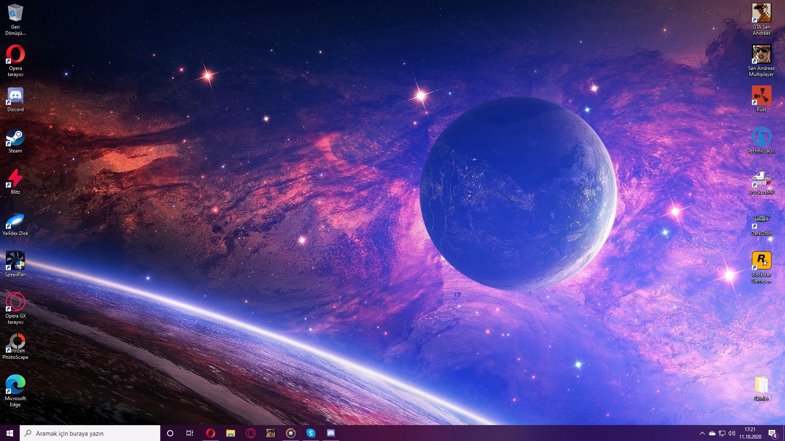Switch to the San Andreas taskbar app

tap(271, 433)
